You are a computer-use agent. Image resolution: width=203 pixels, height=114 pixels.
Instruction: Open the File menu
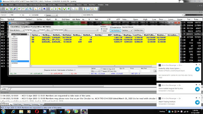point(6,5)
